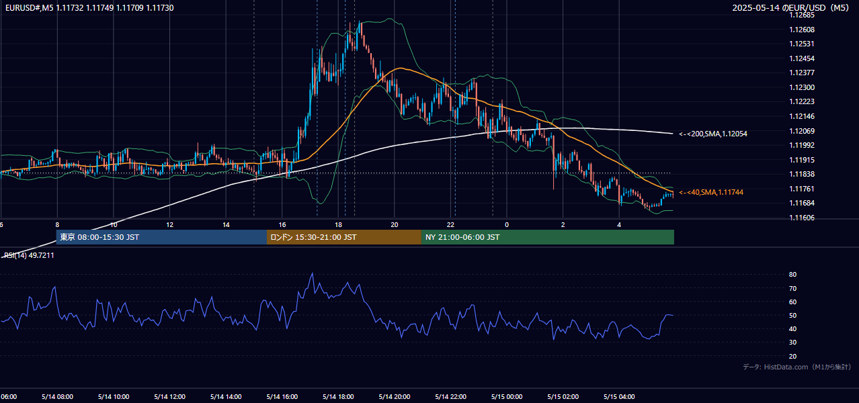Click price axis value 1.12377
The width and height of the screenshot is (859, 403).
click(803, 73)
